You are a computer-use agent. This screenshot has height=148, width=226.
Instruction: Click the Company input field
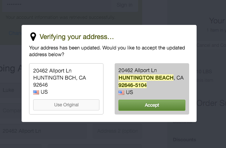click(x=11, y=110)
